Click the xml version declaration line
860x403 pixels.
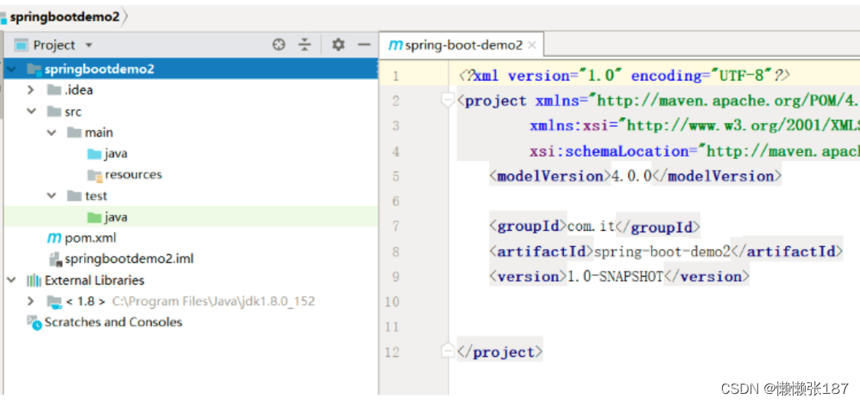coord(624,76)
